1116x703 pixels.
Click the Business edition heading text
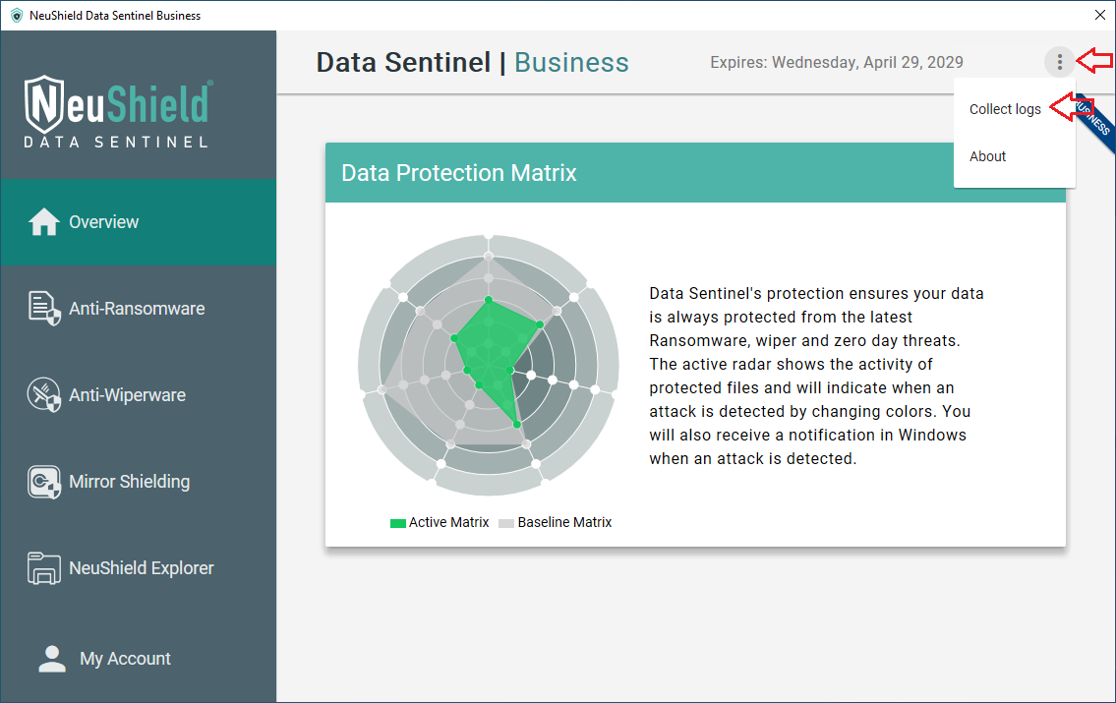pyautogui.click(x=571, y=63)
